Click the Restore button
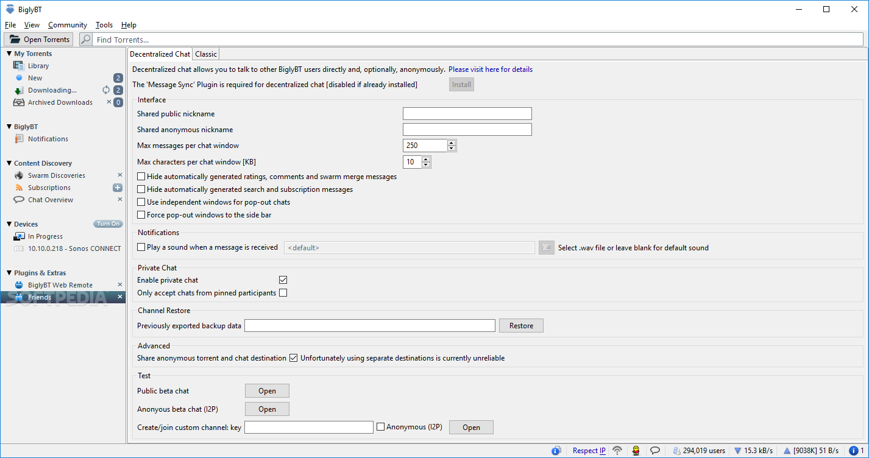The image size is (869, 458). (x=521, y=326)
